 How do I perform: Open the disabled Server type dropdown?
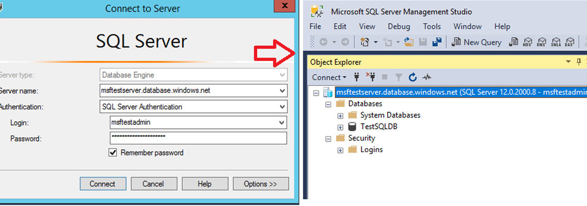point(282,75)
